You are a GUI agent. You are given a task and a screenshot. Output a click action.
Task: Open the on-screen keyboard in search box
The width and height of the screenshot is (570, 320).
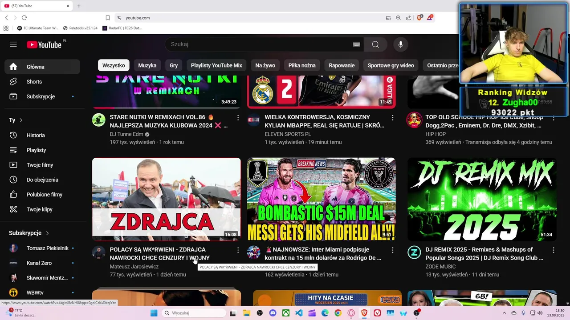point(356,44)
